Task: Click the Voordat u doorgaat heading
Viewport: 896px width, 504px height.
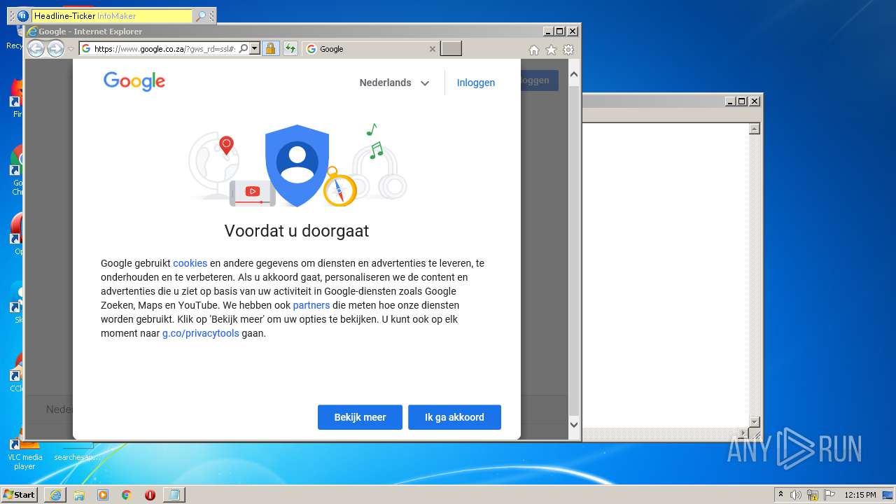Action: [x=297, y=231]
